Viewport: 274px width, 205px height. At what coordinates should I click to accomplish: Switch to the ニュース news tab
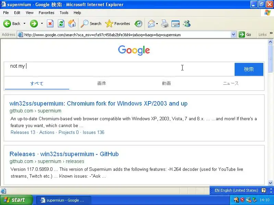click(x=231, y=83)
